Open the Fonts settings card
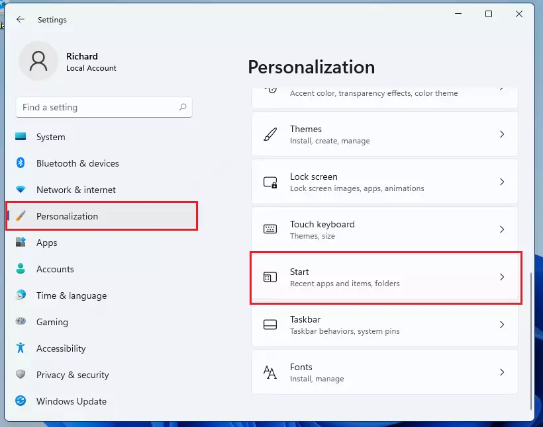Viewport: 543px width, 427px height. (x=385, y=372)
